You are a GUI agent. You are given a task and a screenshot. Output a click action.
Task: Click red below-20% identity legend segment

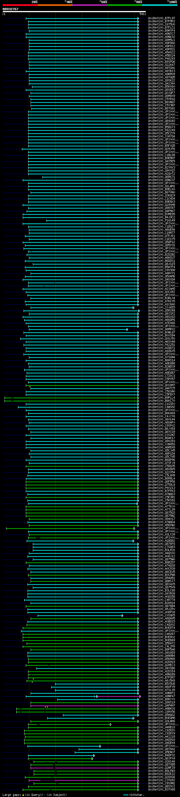[x=20, y=5]
